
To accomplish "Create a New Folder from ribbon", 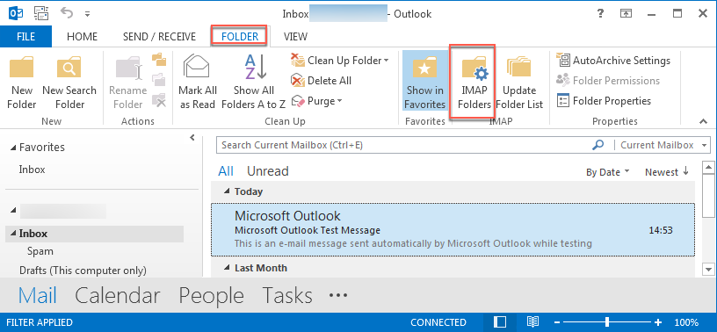I will (21, 83).
